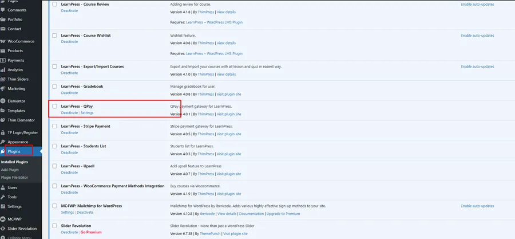Open Elementor using its sidebar icon
Viewport: 515px width, 239px height.
point(3,101)
